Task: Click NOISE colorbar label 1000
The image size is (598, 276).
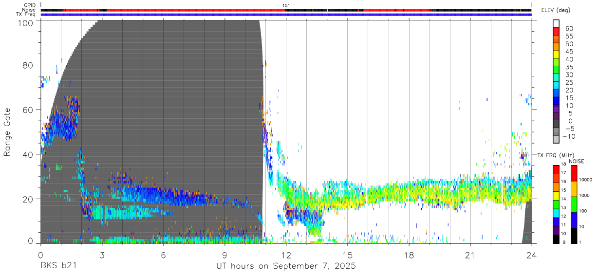Action: pos(584,196)
